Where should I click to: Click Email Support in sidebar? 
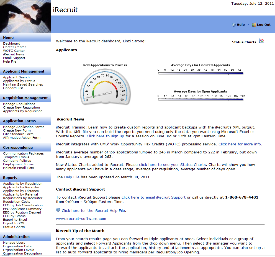click(14, 58)
